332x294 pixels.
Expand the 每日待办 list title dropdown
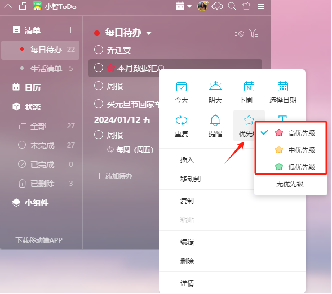click(x=149, y=33)
